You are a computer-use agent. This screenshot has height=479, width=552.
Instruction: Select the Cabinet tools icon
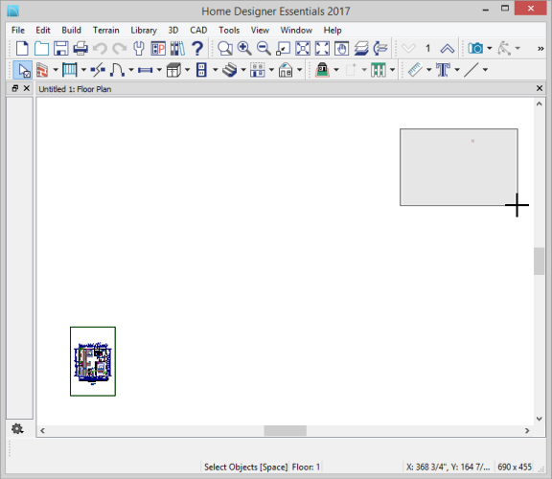173,70
